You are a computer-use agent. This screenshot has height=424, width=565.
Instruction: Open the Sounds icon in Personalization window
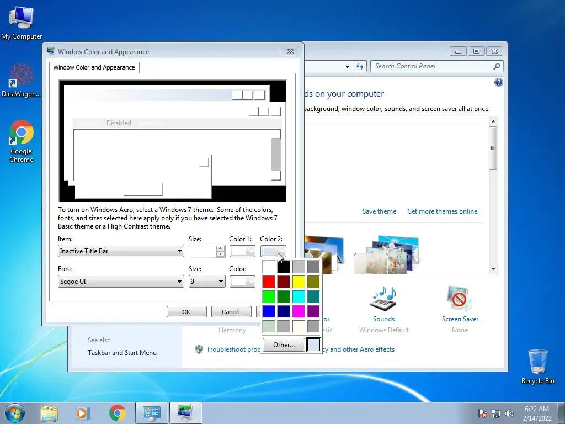pos(383,299)
